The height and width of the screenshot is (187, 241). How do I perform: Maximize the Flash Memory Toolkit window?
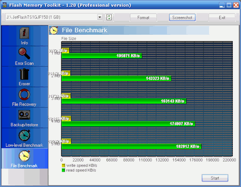tap(229, 5)
